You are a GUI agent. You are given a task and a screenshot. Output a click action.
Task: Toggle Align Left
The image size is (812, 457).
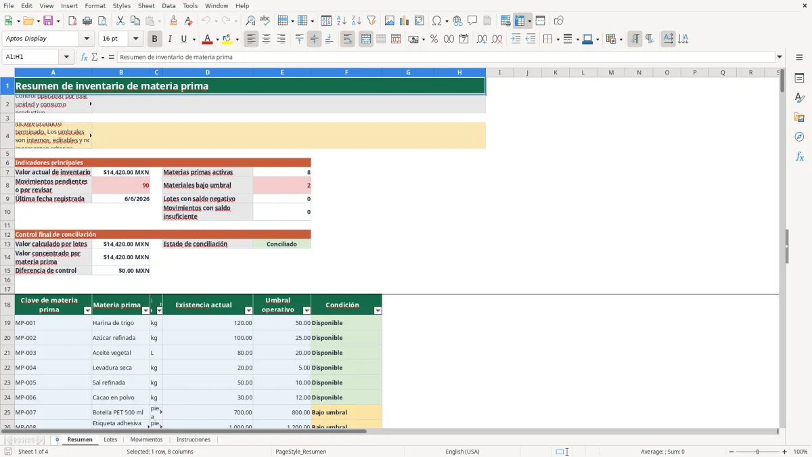(252, 39)
